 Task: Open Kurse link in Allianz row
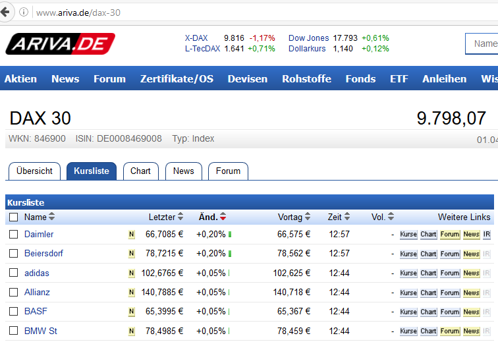point(408,293)
